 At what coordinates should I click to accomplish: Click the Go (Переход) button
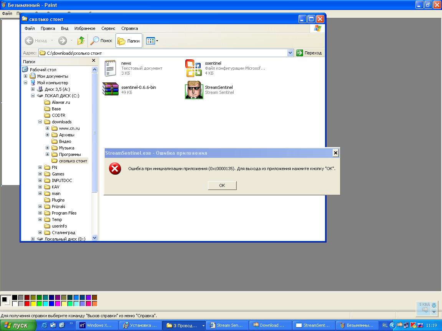(309, 53)
